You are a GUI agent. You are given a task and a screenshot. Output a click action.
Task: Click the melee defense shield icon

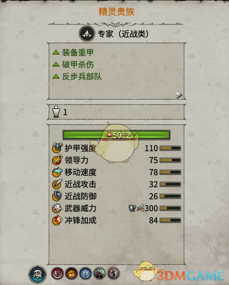[x=57, y=196]
